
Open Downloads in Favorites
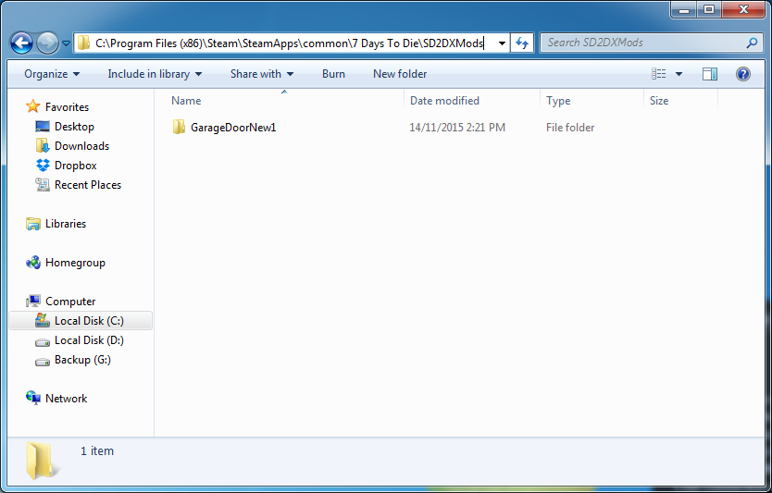(81, 146)
